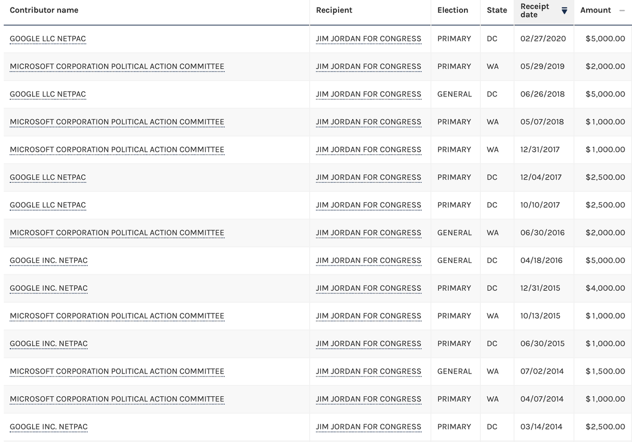
Task: Click the receipt date 04/07/2014
Action: click(541, 399)
